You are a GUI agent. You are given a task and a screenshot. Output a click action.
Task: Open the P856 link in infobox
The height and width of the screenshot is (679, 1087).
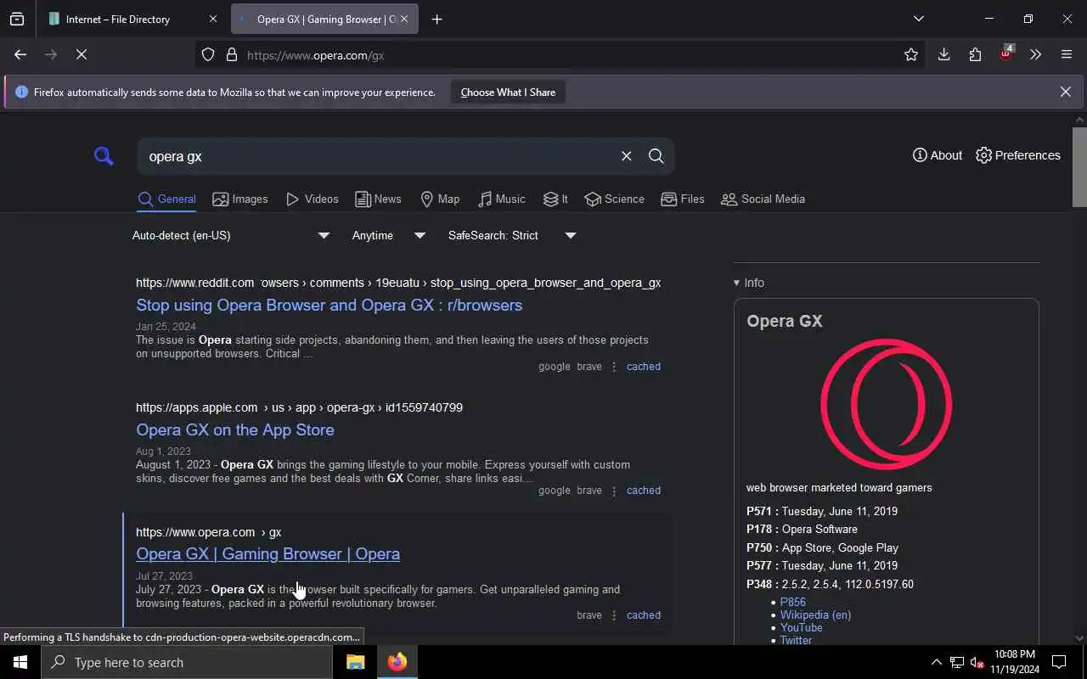click(x=793, y=603)
